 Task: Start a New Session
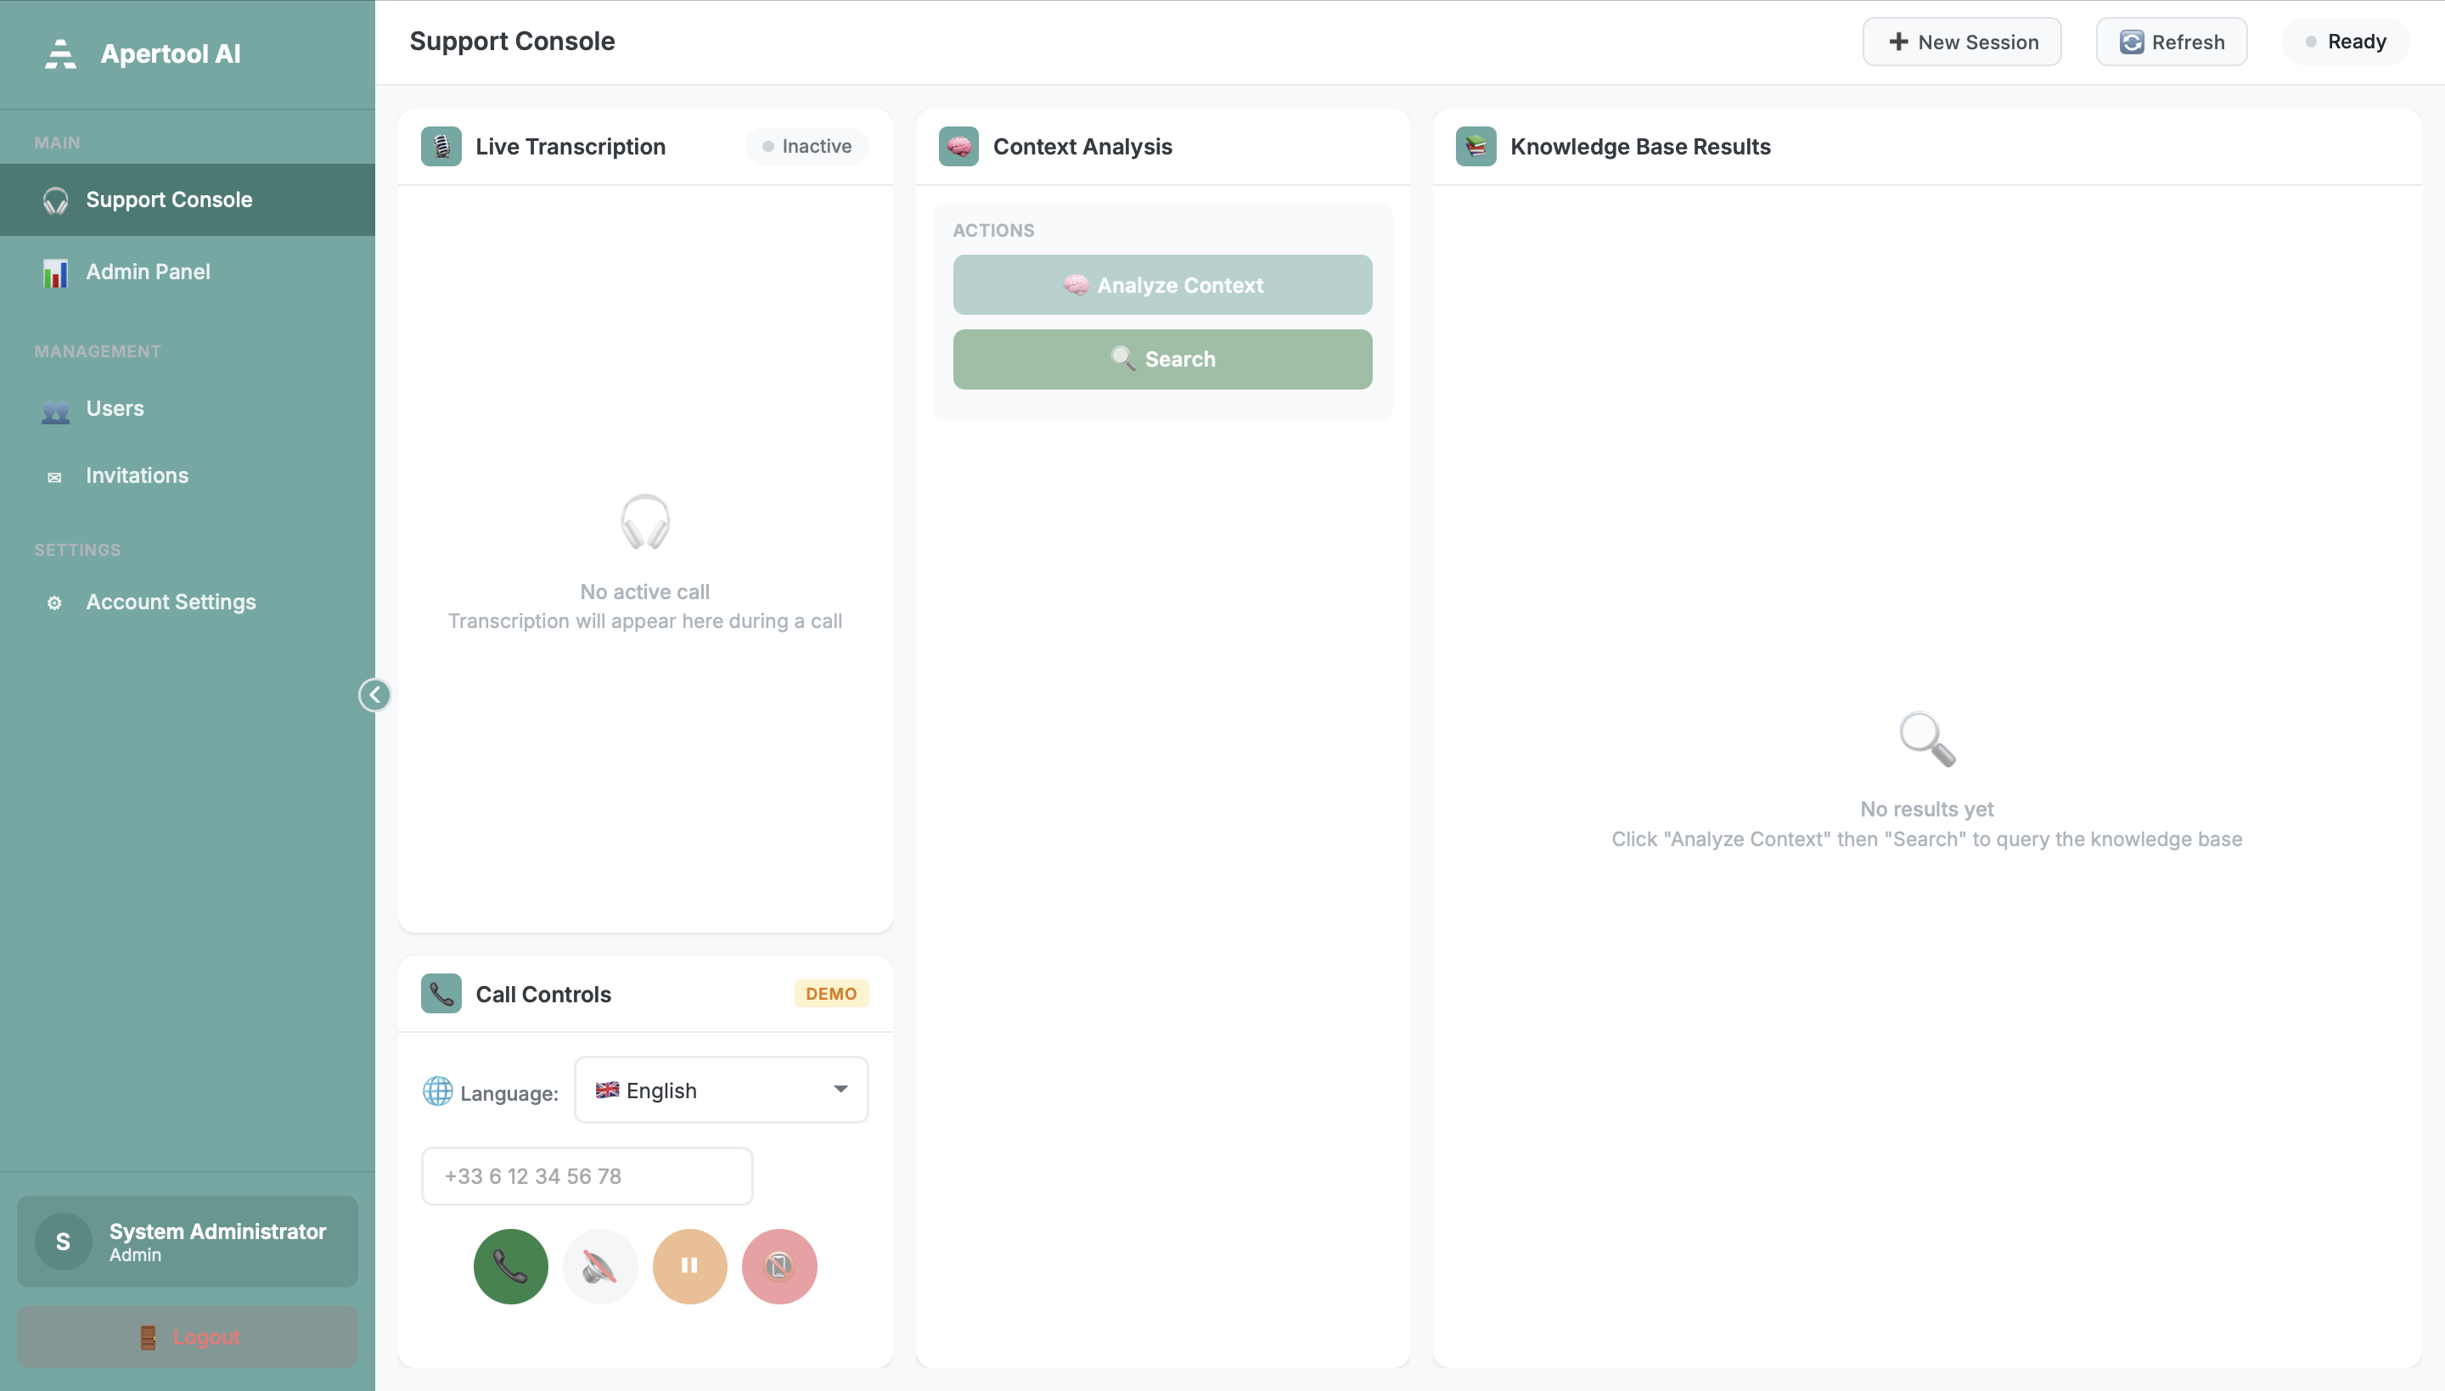[1962, 41]
